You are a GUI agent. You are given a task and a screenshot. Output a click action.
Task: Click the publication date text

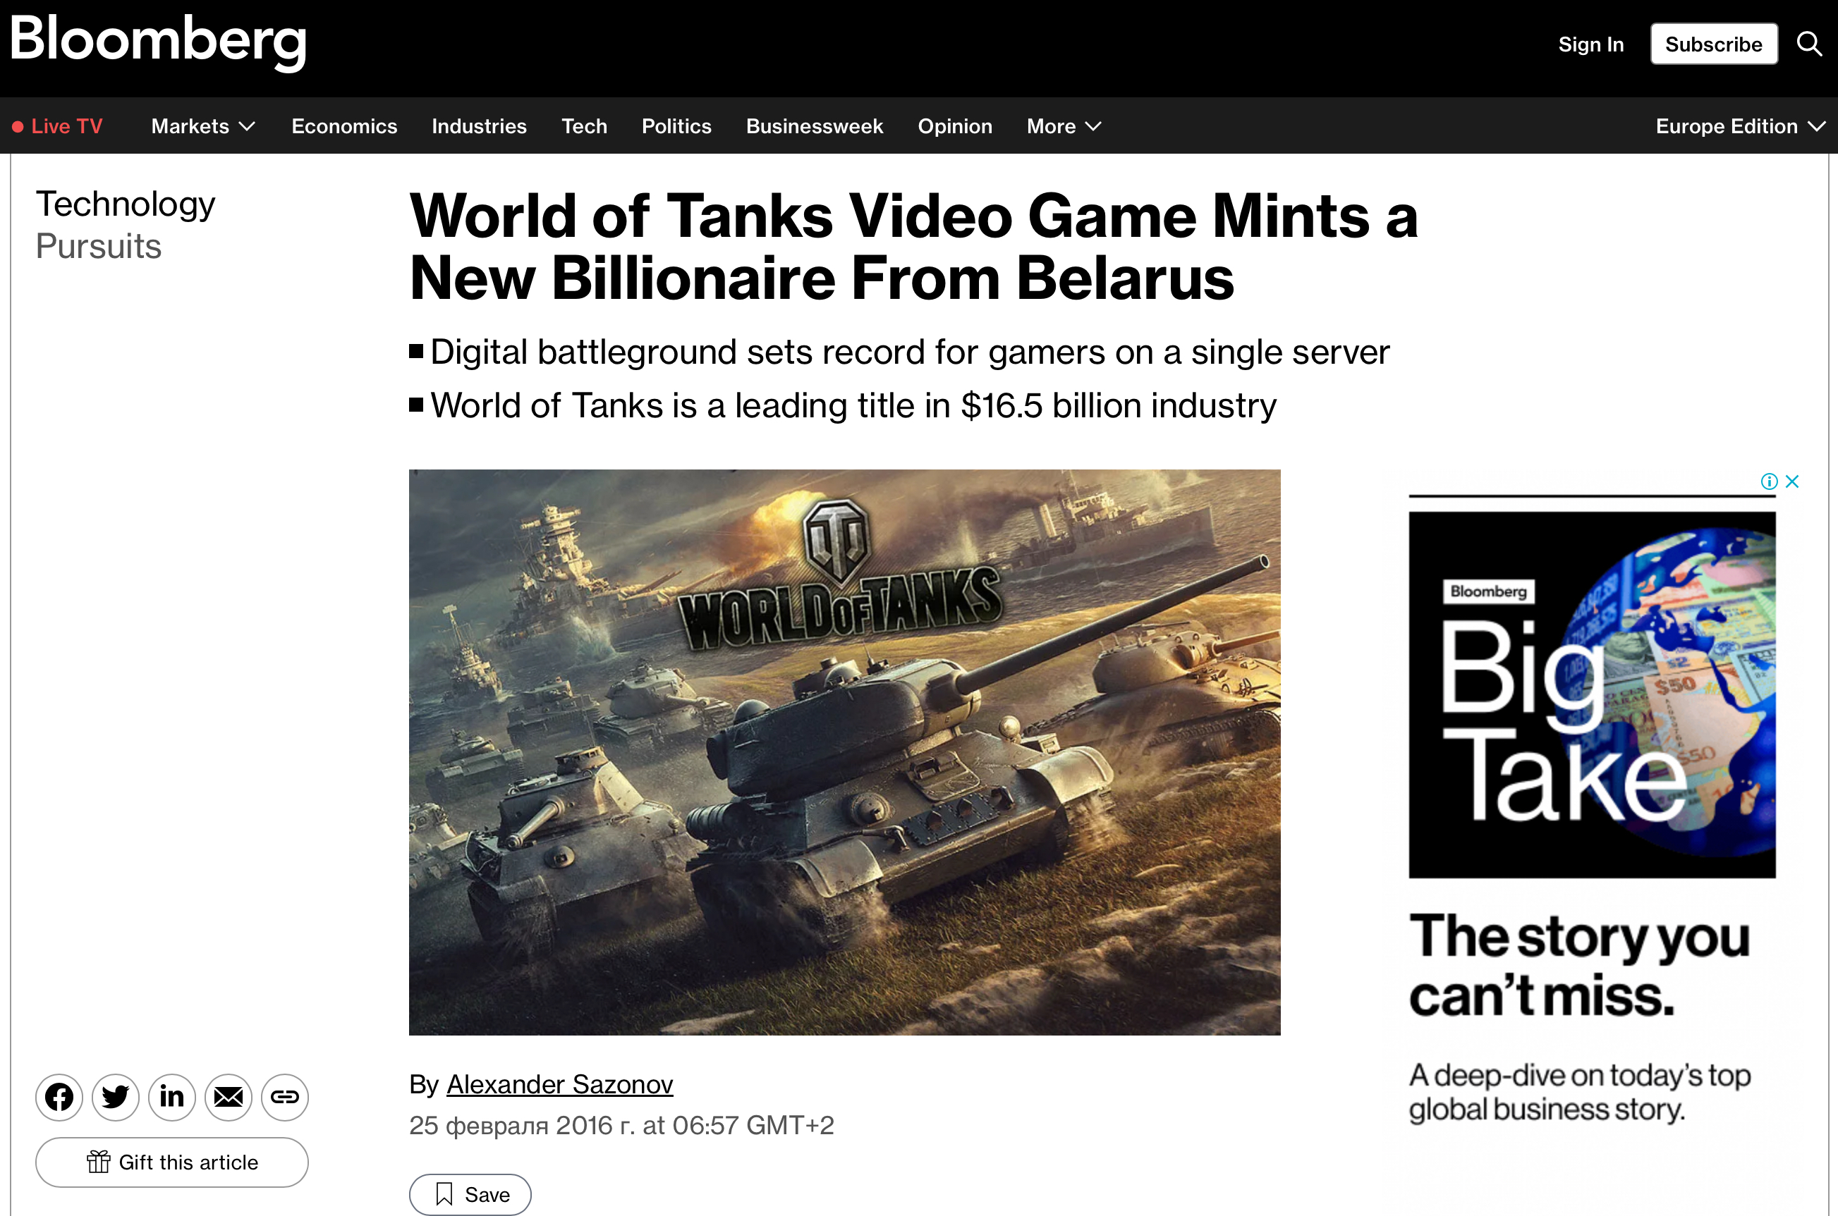point(621,1125)
